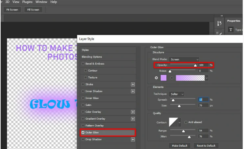
Task: Enable the Stroke effect checkbox
Action: pyautogui.click(x=83, y=84)
